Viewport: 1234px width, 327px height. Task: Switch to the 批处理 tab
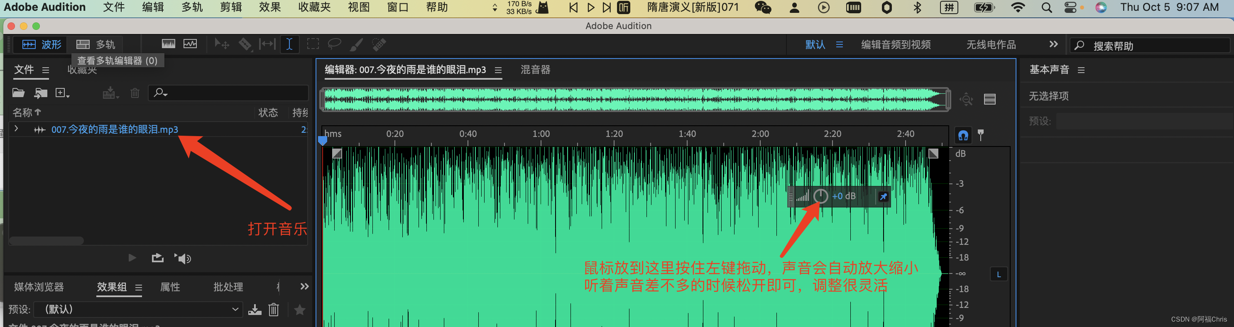pyautogui.click(x=228, y=287)
